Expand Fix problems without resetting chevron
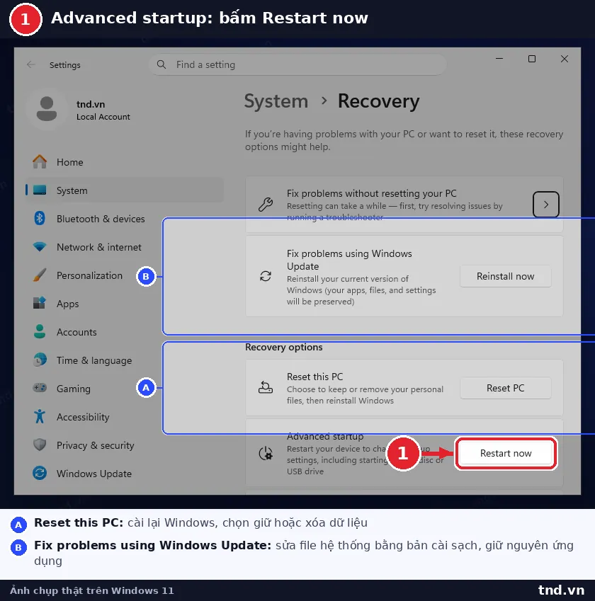Screen dimensions: 595x601 (546, 205)
